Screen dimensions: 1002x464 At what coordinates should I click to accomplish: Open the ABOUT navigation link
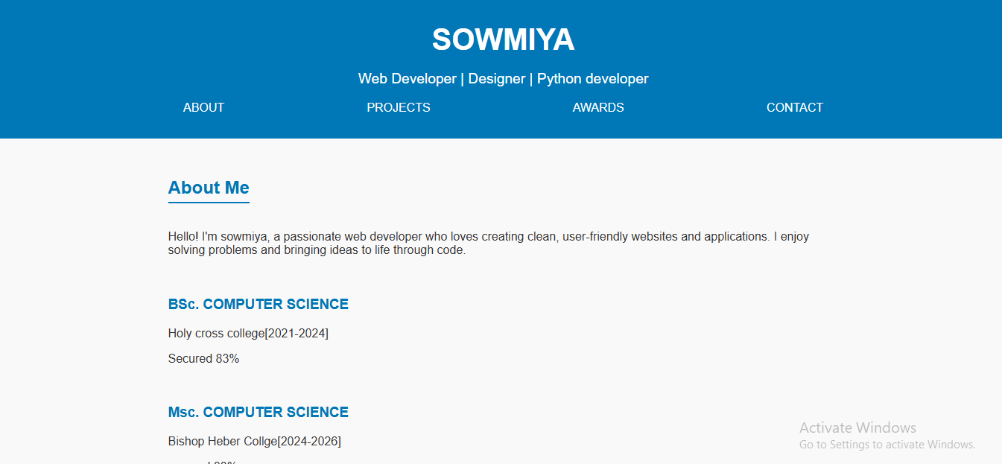coord(203,107)
